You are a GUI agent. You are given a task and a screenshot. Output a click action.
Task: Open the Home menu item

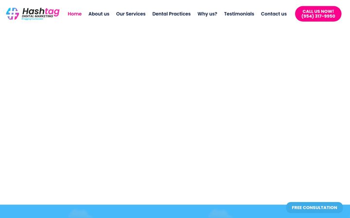(x=74, y=14)
